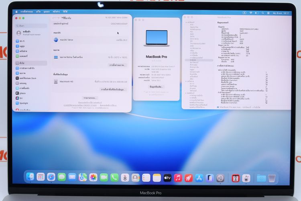The height and width of the screenshot is (201, 301).
Task: Open the Phone app in Dock
Action: pos(114,178)
